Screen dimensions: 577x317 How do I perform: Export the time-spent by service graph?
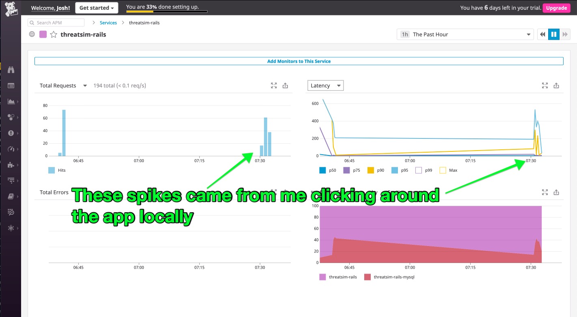[x=556, y=192]
